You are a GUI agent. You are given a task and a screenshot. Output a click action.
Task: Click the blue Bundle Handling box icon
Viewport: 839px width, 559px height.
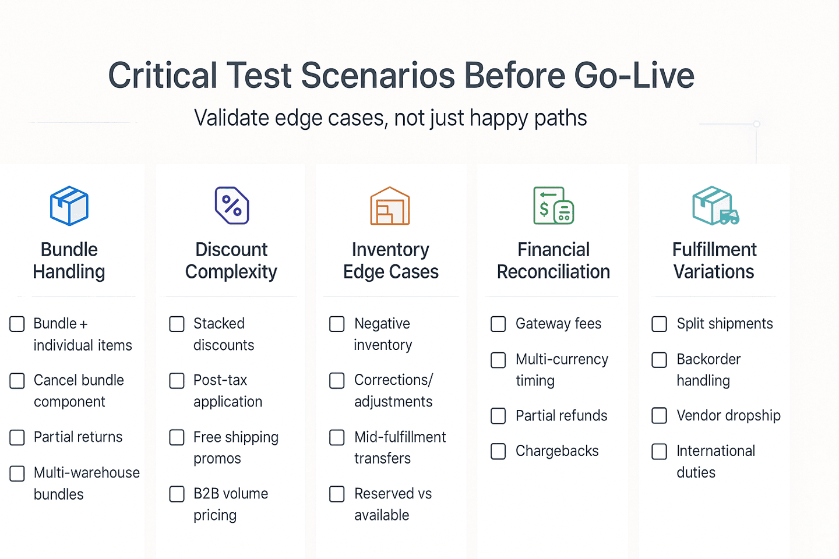tap(69, 206)
